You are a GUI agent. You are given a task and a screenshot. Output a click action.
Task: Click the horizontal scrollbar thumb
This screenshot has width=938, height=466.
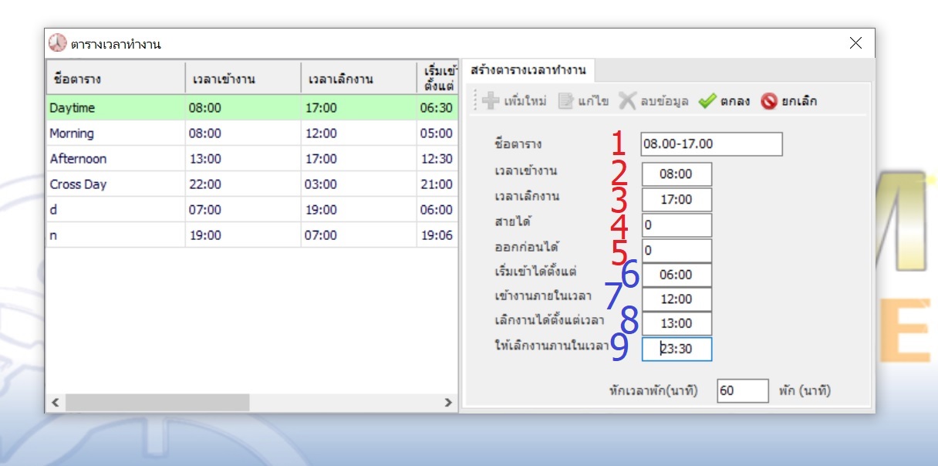(157, 403)
